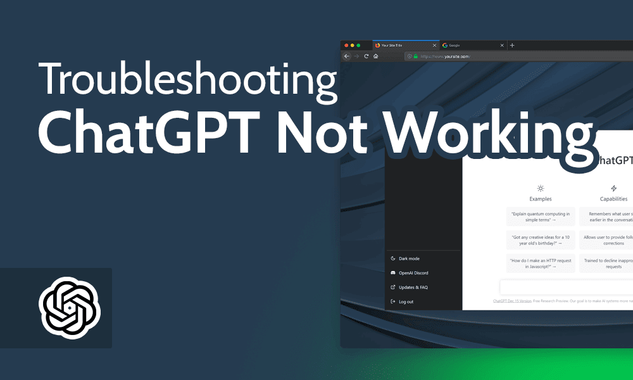Screen dimensions: 633x380
Task: Click the back navigation arrow
Action: click(347, 56)
